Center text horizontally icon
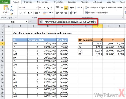This screenshot has height=99, width=126. [62, 13]
